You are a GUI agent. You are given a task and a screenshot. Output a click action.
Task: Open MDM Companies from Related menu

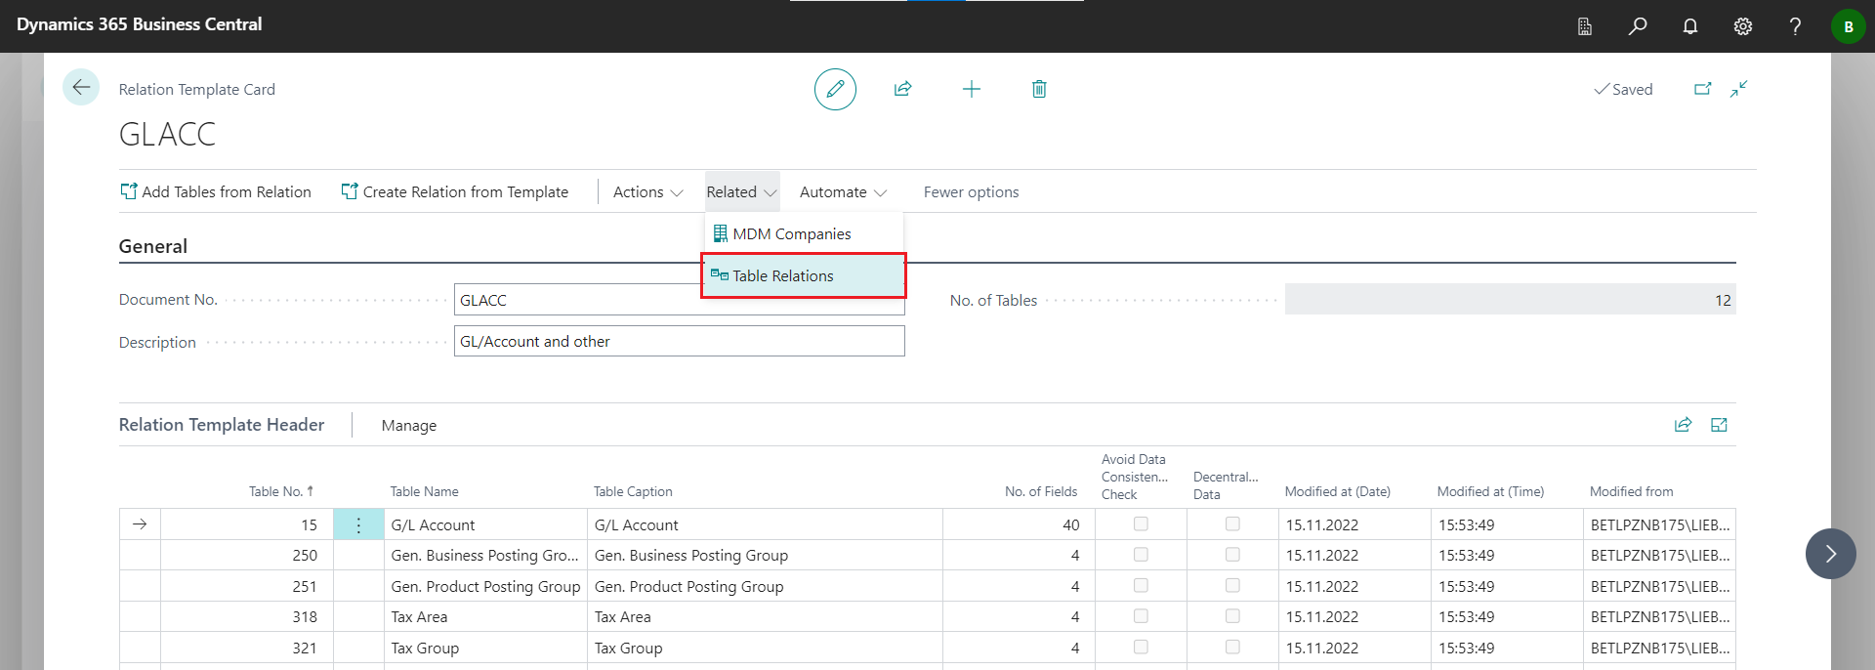804,233
